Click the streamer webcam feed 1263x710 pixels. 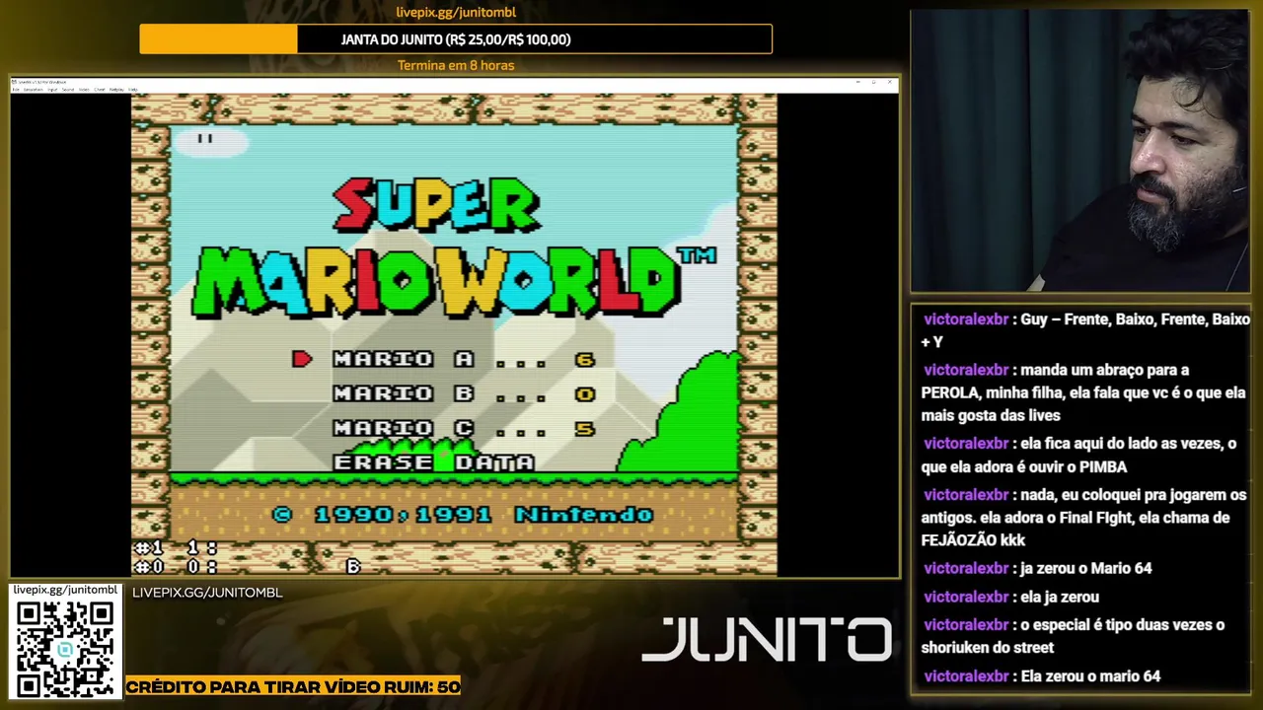[1080, 151]
